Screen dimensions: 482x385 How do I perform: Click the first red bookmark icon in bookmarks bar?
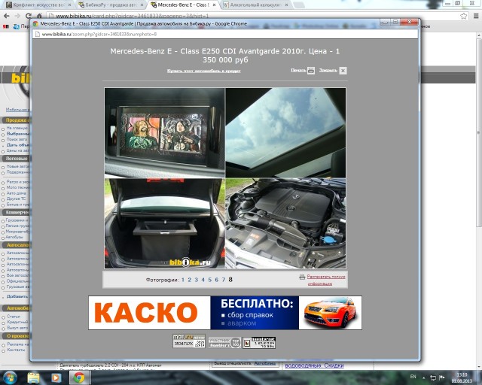tap(5, 26)
